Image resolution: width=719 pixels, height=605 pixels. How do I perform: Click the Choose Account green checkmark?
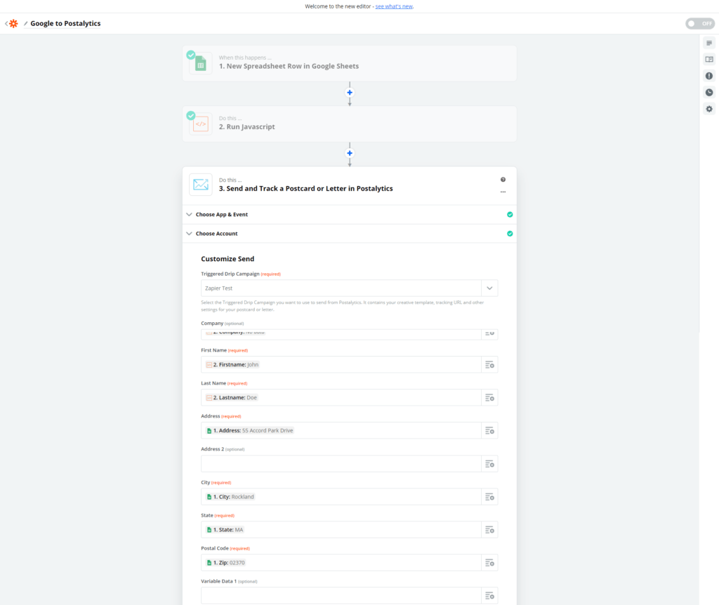click(510, 234)
